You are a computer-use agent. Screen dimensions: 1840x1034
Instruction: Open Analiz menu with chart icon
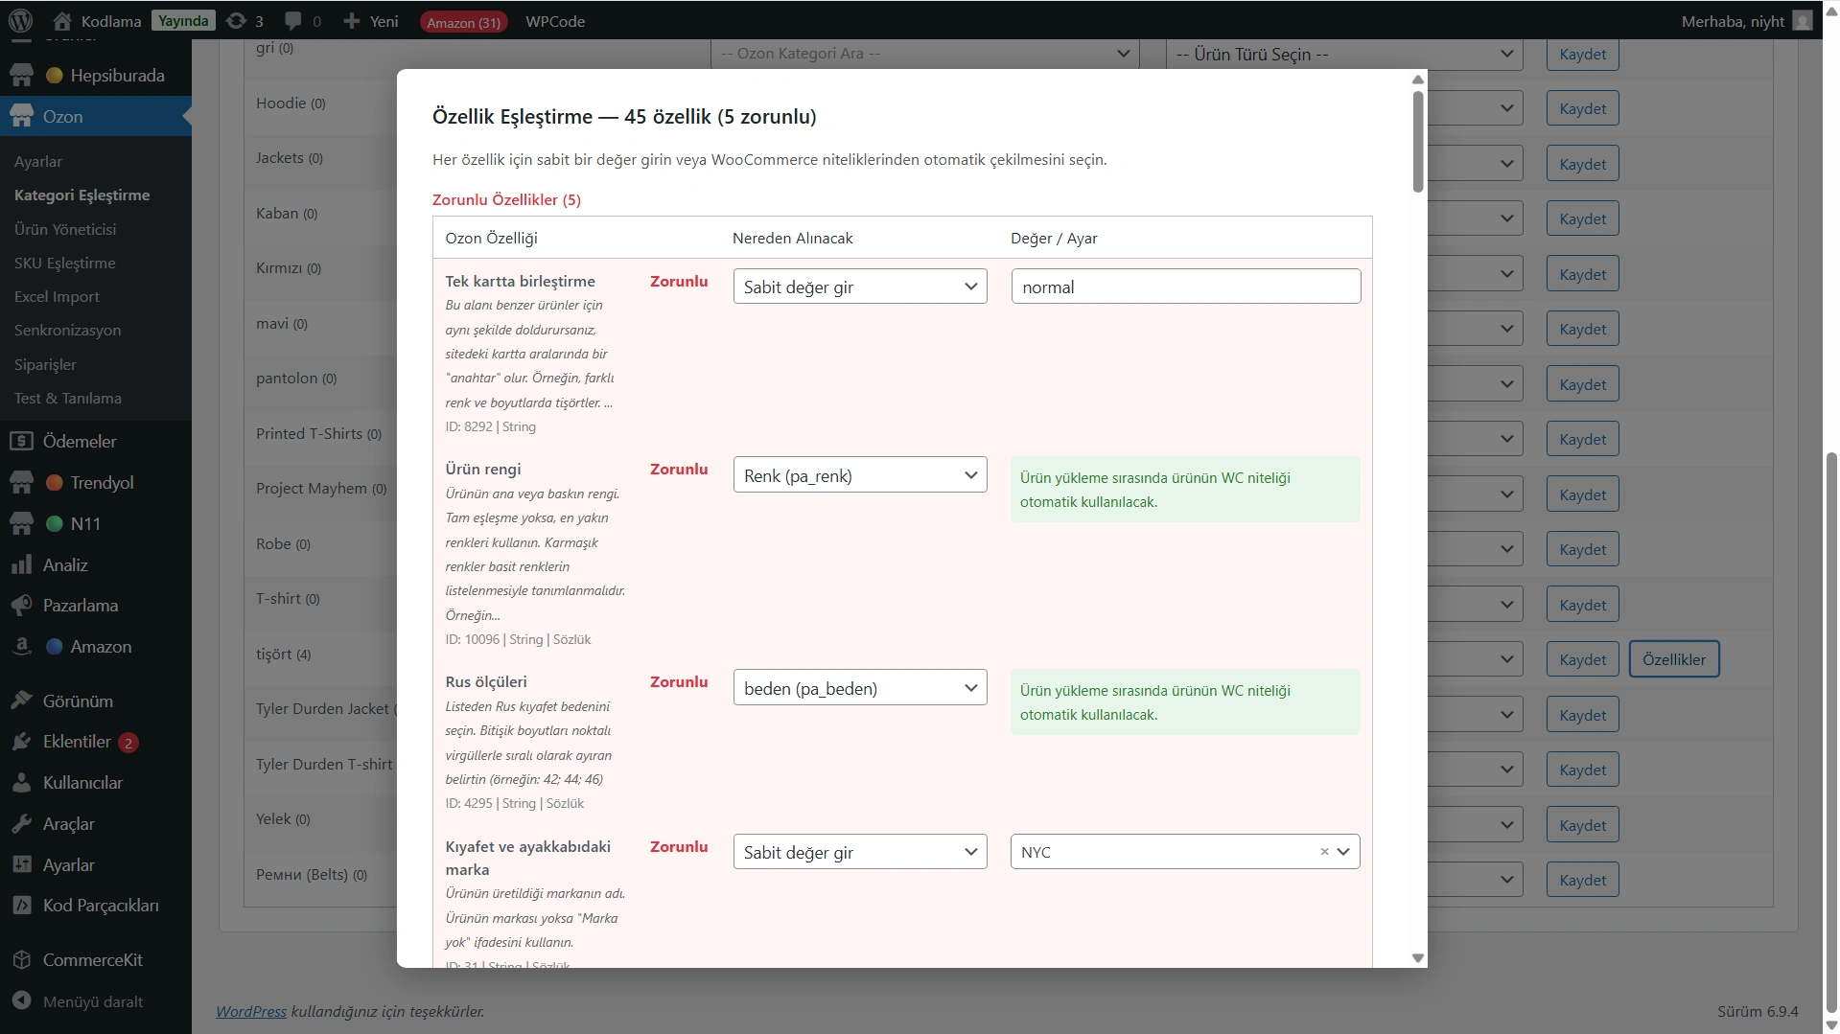(65, 564)
